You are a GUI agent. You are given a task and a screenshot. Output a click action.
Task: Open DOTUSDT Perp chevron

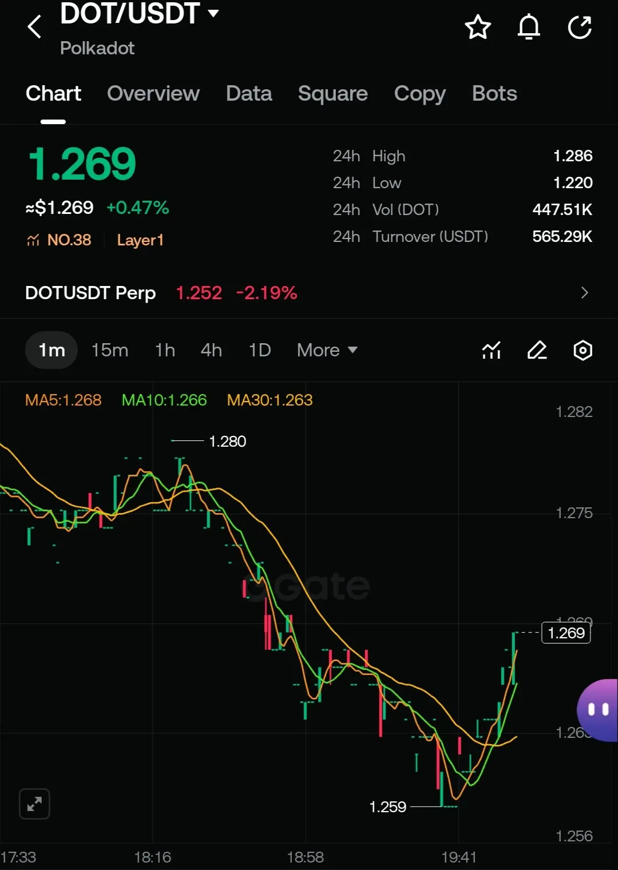coord(584,293)
